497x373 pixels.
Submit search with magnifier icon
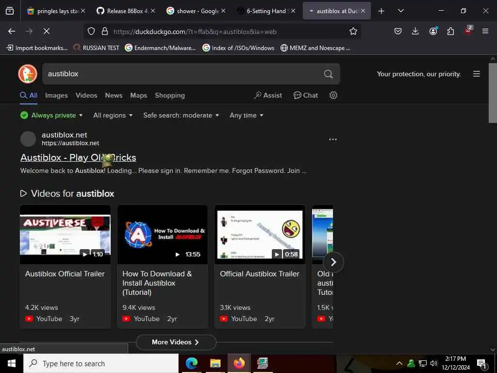329,74
